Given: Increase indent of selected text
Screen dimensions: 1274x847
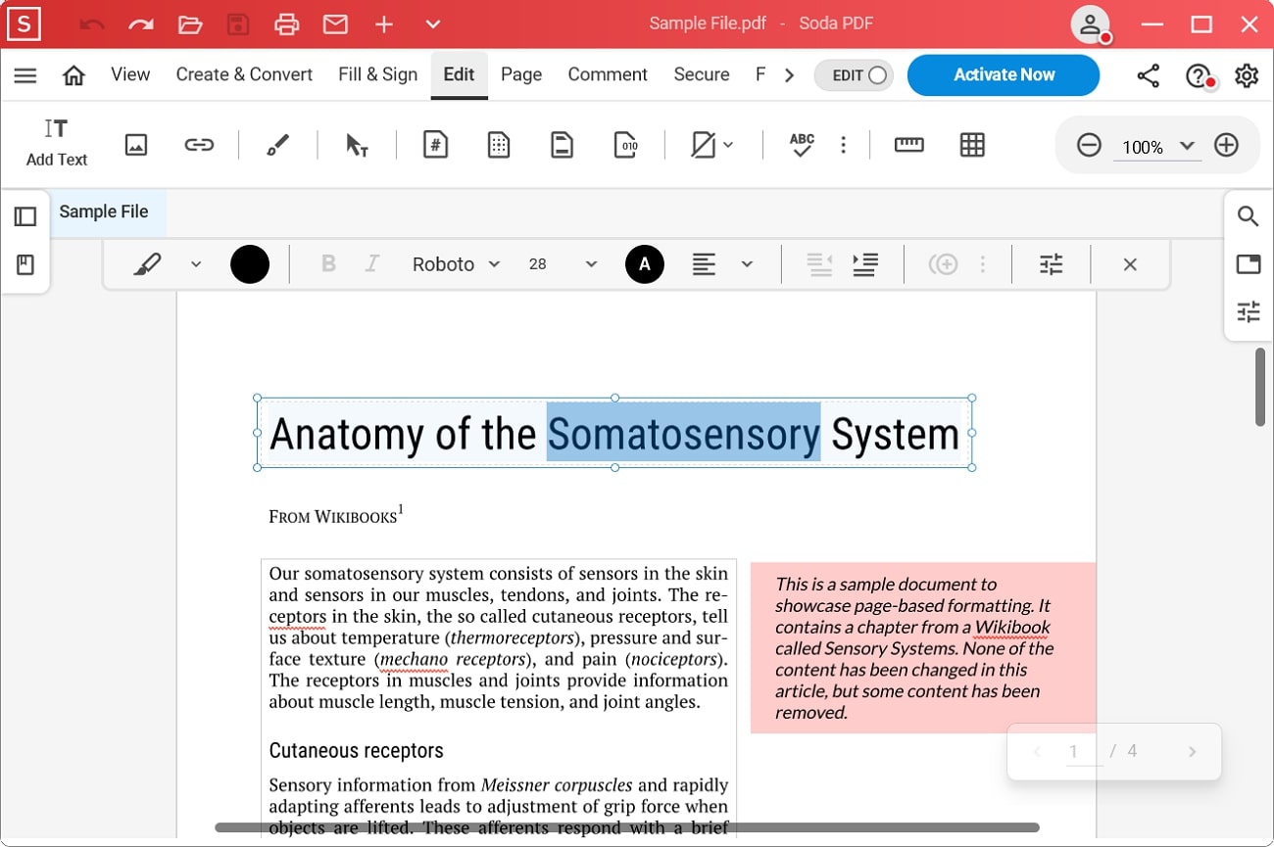Looking at the screenshot, I should (x=865, y=264).
